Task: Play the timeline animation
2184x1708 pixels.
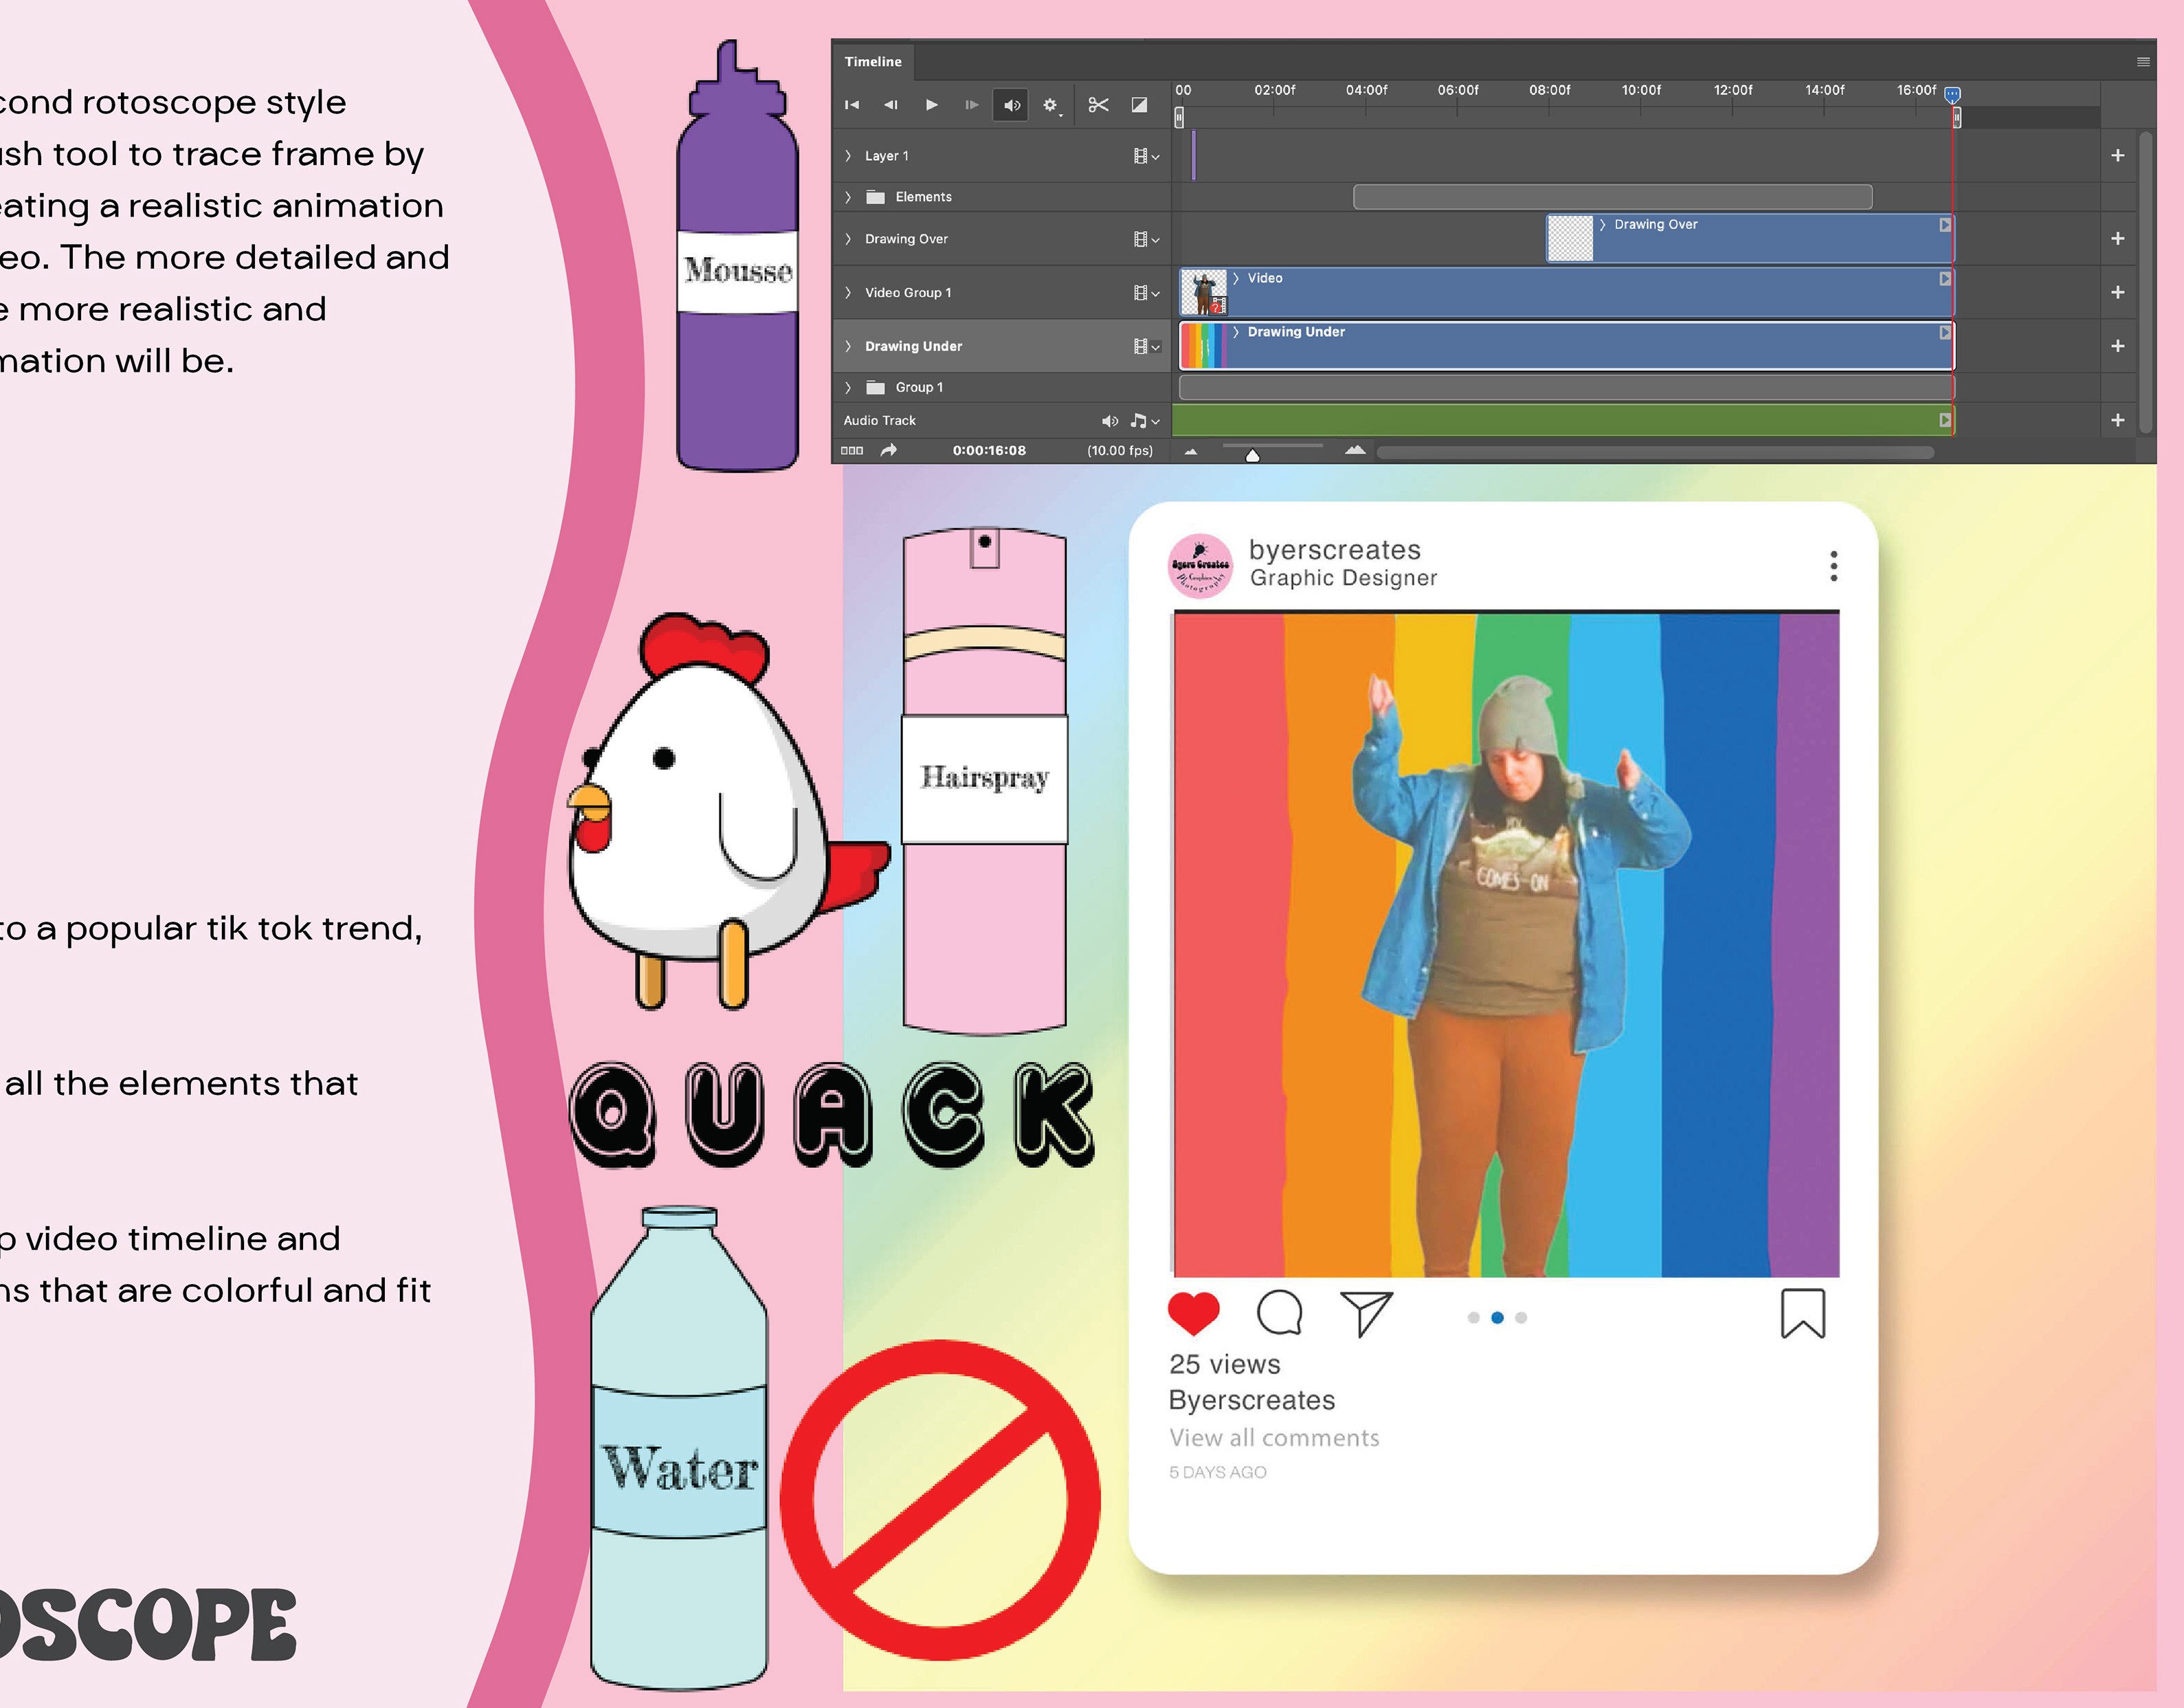Action: (x=931, y=105)
